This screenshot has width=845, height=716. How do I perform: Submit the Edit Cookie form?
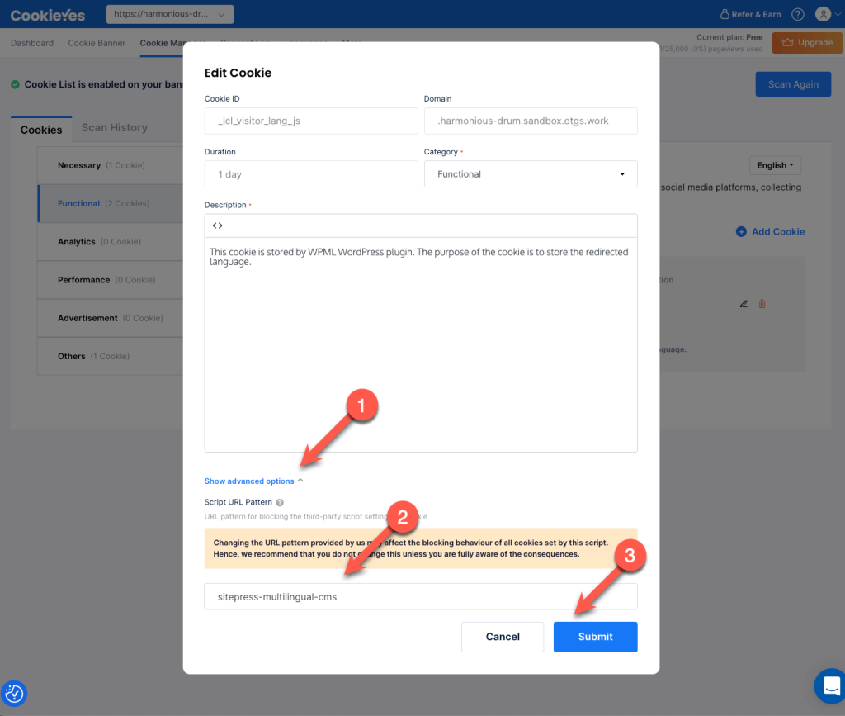595,637
